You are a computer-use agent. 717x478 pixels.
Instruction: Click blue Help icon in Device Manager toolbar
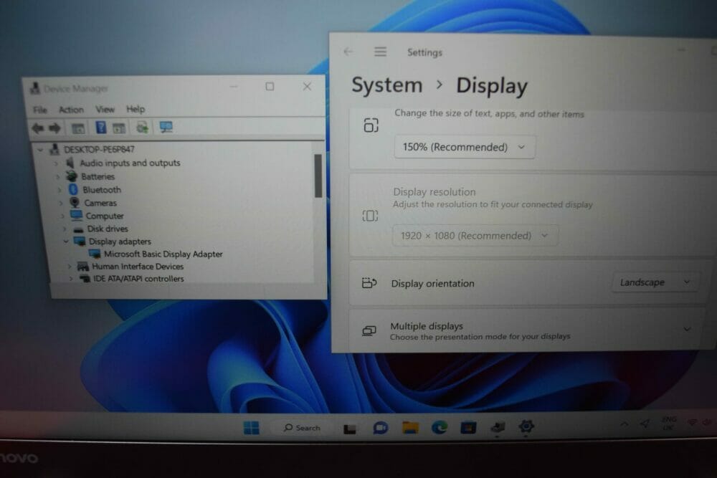[x=100, y=128]
